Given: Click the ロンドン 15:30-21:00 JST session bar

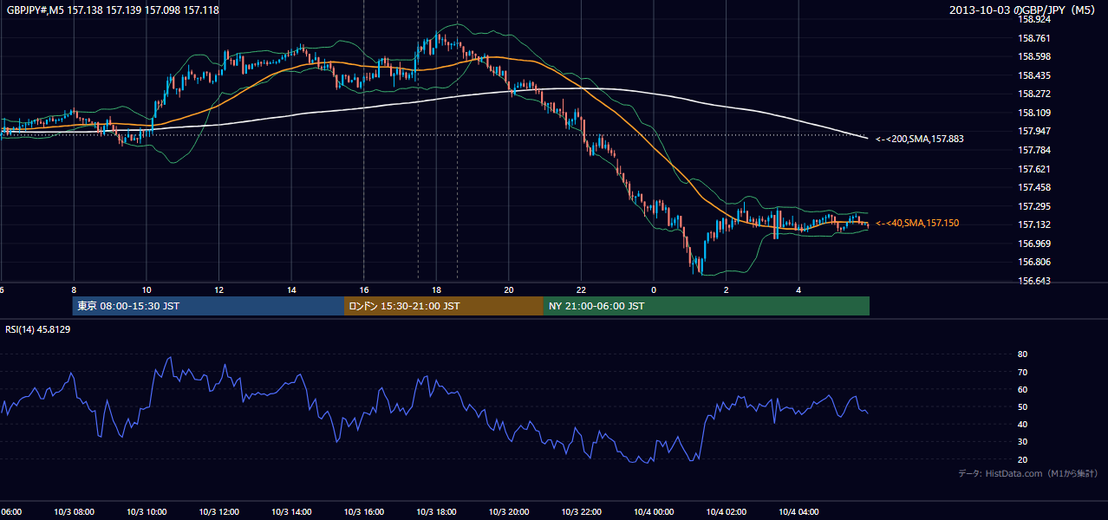Looking at the screenshot, I should (444, 306).
